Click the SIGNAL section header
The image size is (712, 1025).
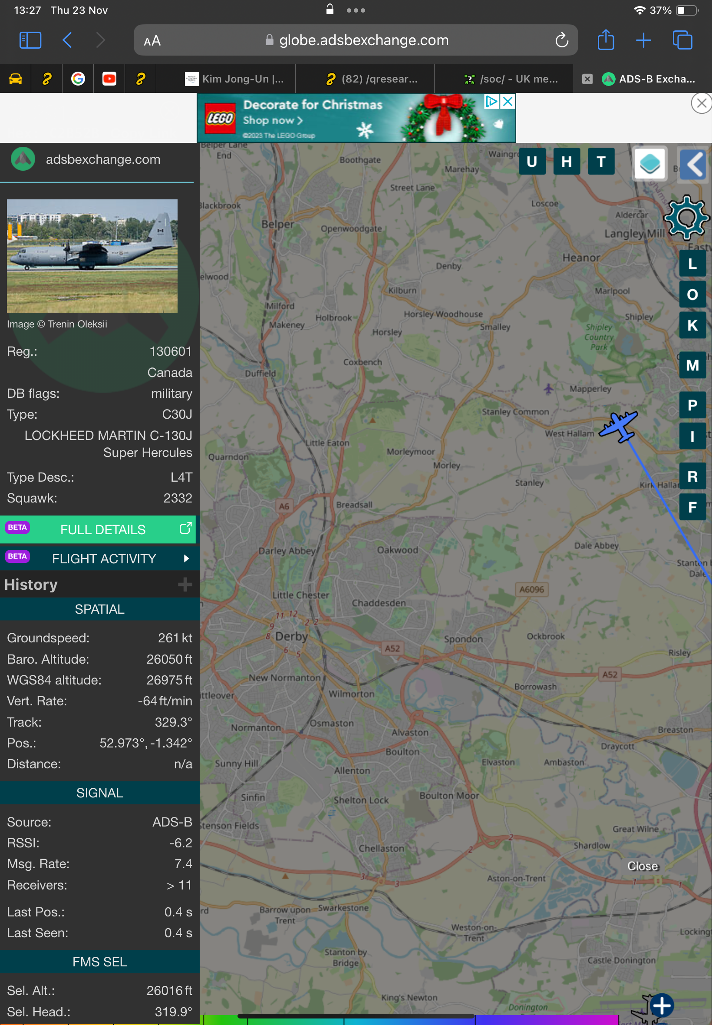[x=99, y=793]
